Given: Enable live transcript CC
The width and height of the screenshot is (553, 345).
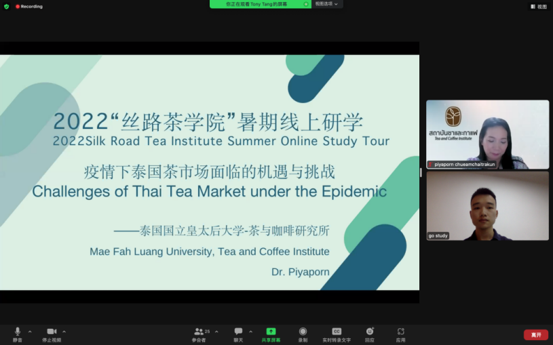Looking at the screenshot, I should [337, 332].
